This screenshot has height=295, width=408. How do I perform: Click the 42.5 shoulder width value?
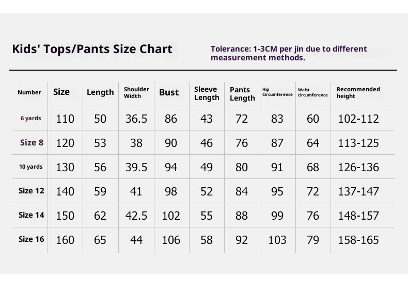[x=136, y=216]
